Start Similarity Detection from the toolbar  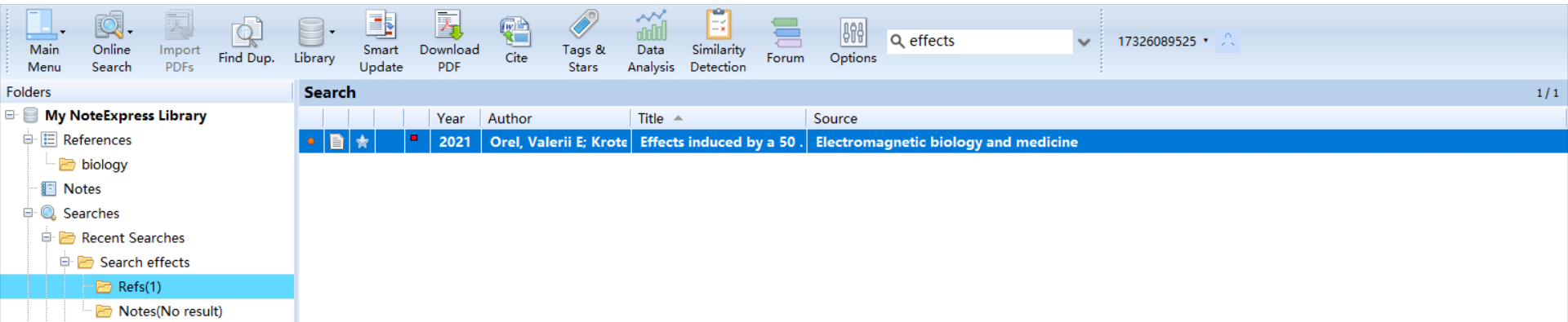tap(718, 25)
